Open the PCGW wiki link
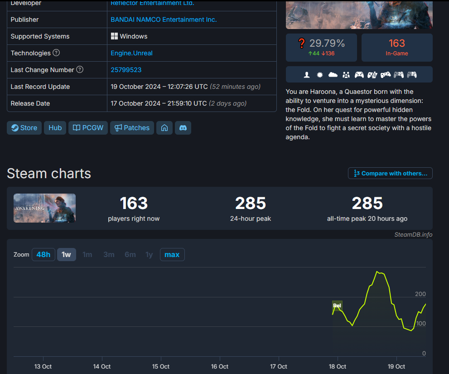This screenshot has height=374, width=449. pos(88,128)
